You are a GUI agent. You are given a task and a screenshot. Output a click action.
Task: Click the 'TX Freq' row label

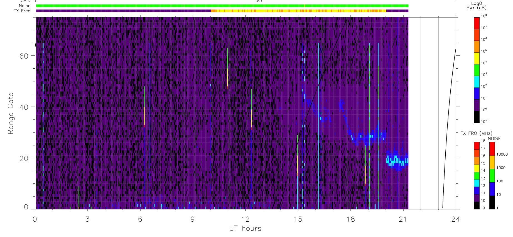pyautogui.click(x=22, y=11)
